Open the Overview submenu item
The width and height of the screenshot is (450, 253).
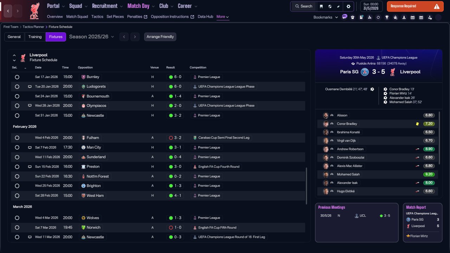point(55,17)
